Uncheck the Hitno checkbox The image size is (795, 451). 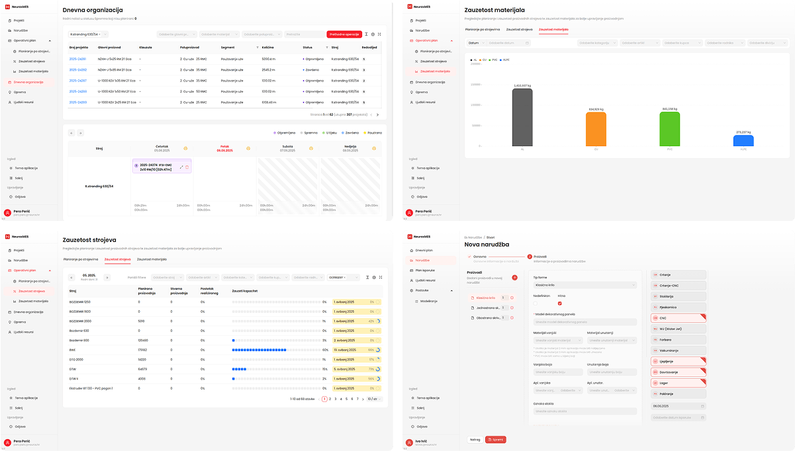point(560,303)
